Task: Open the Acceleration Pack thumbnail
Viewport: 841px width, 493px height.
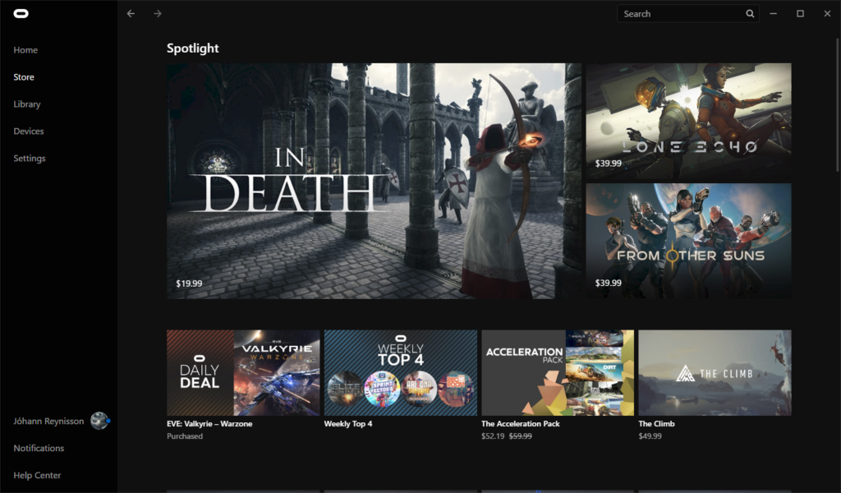Action: pos(558,373)
